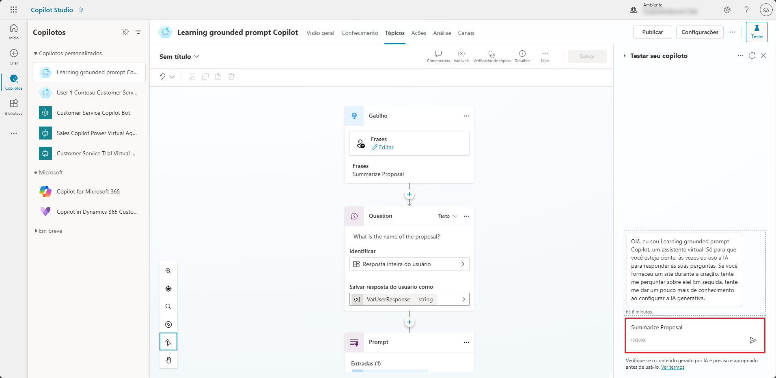Select User 1 Contoso Customer Serv… copilot
The height and width of the screenshot is (378, 776).
[x=89, y=92]
